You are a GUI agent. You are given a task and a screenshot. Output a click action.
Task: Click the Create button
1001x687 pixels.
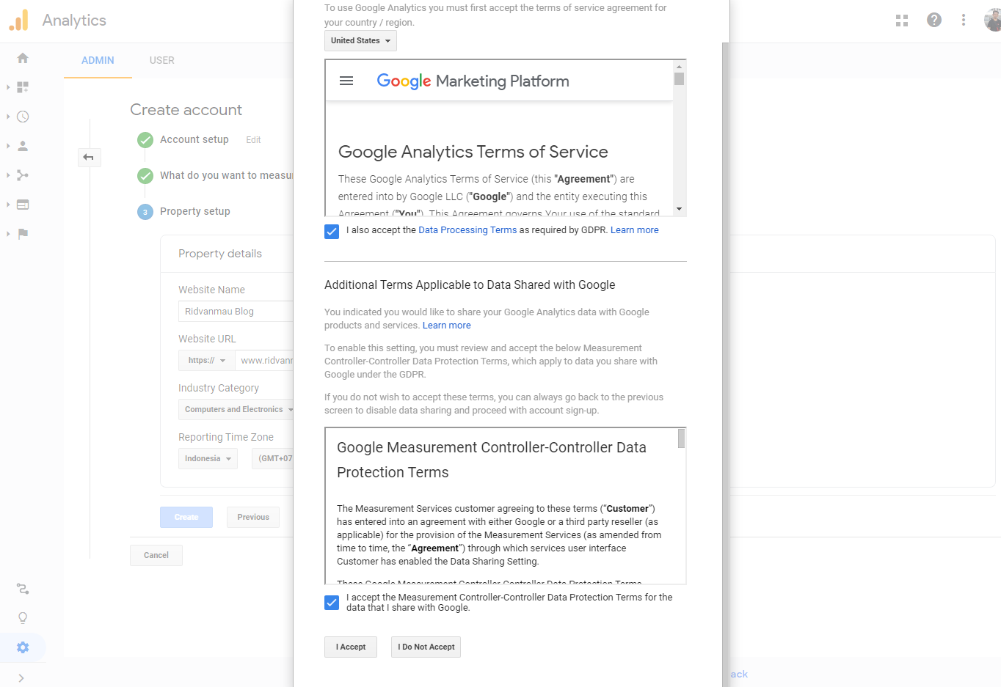click(x=186, y=517)
